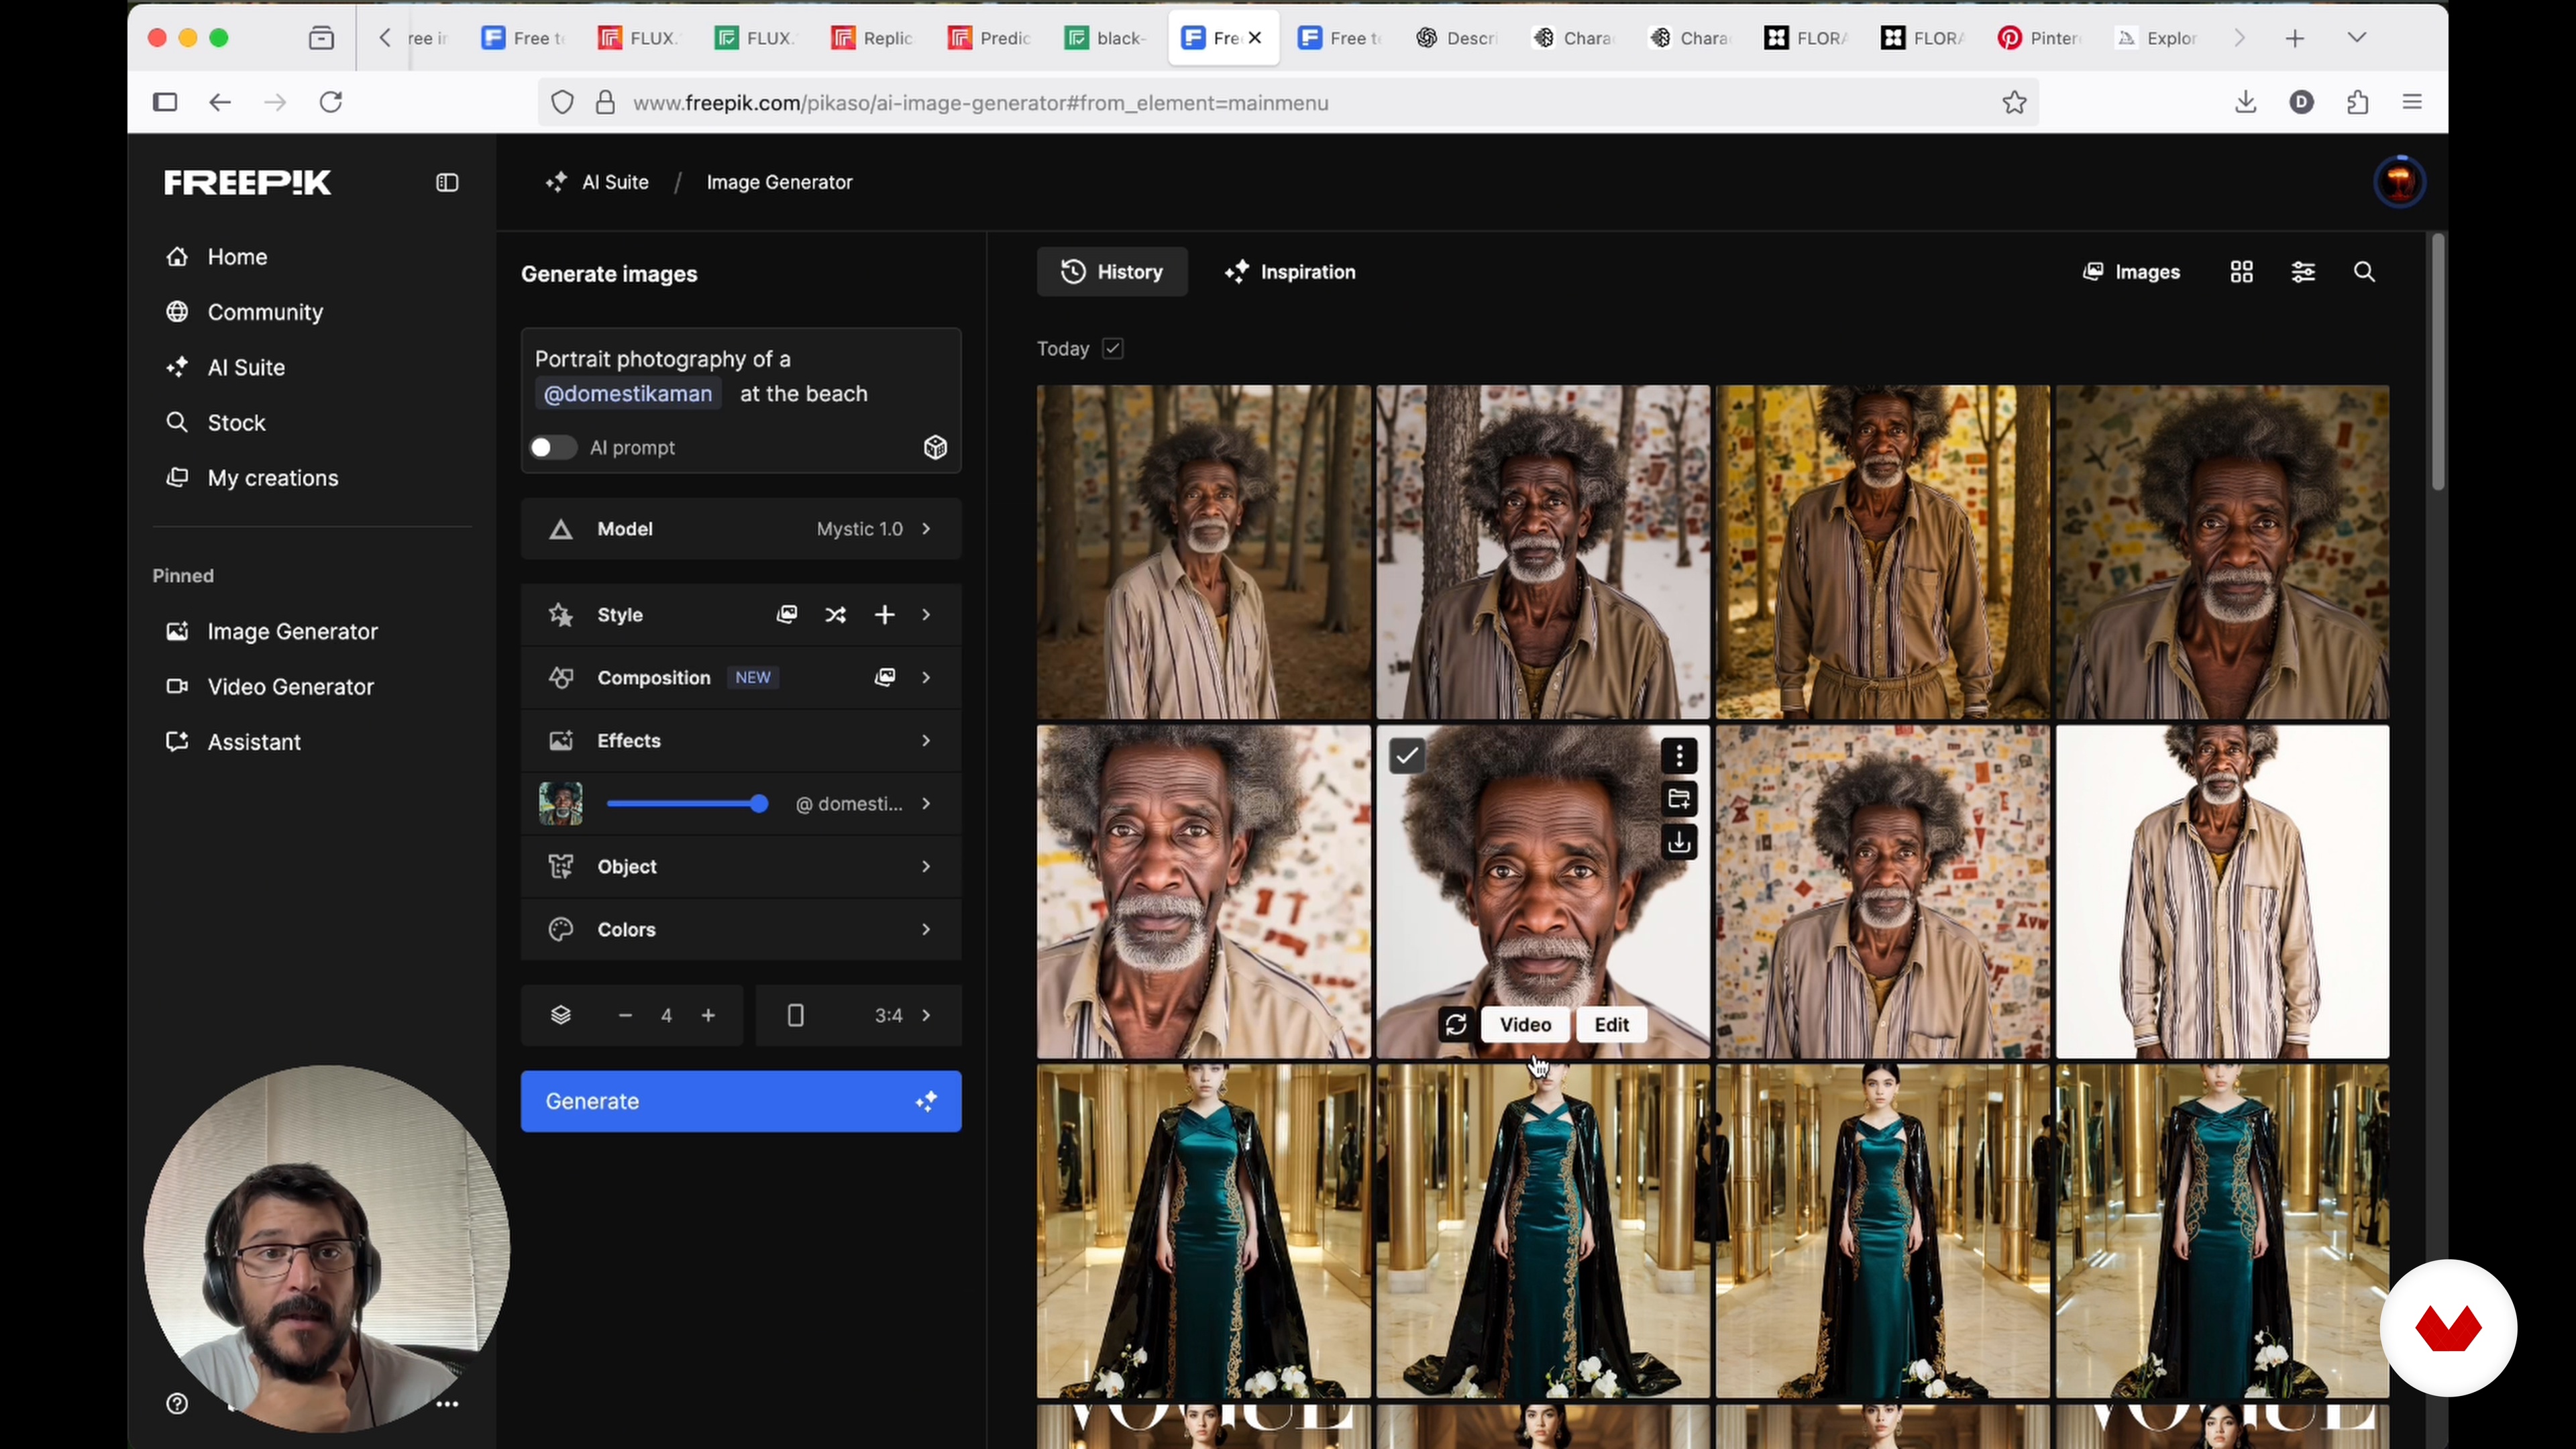
Task: Click the domestikaman character thumbnail
Action: pyautogui.click(x=560, y=803)
